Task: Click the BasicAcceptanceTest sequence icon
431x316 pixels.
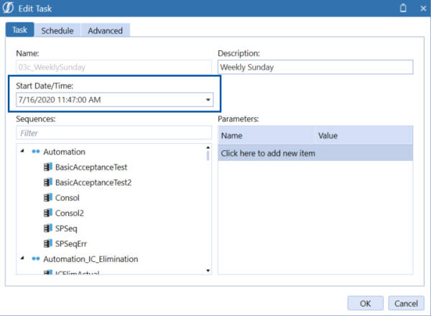Action: pos(48,167)
